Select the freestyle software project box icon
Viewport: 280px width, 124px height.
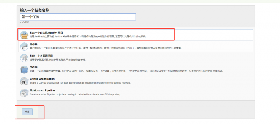[24, 35]
